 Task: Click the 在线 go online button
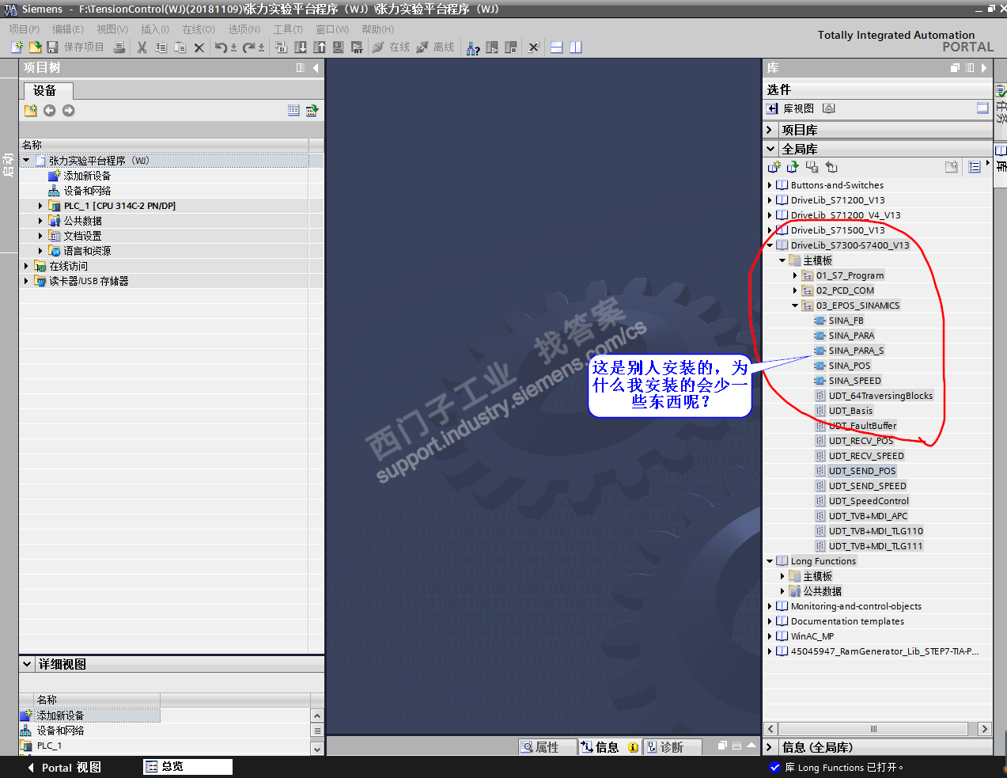(x=391, y=47)
